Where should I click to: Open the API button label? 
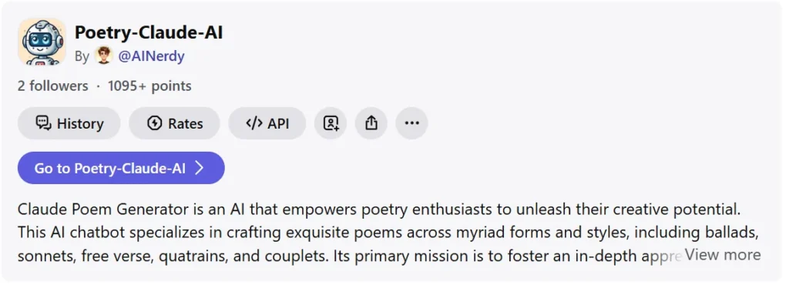point(278,124)
